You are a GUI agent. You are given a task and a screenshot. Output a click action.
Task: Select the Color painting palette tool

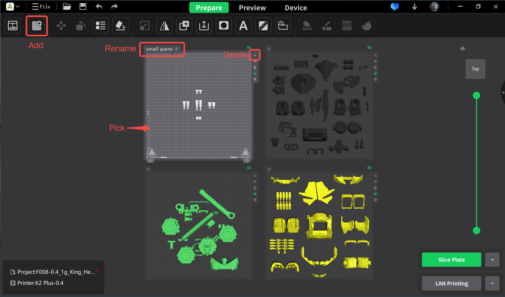click(367, 26)
